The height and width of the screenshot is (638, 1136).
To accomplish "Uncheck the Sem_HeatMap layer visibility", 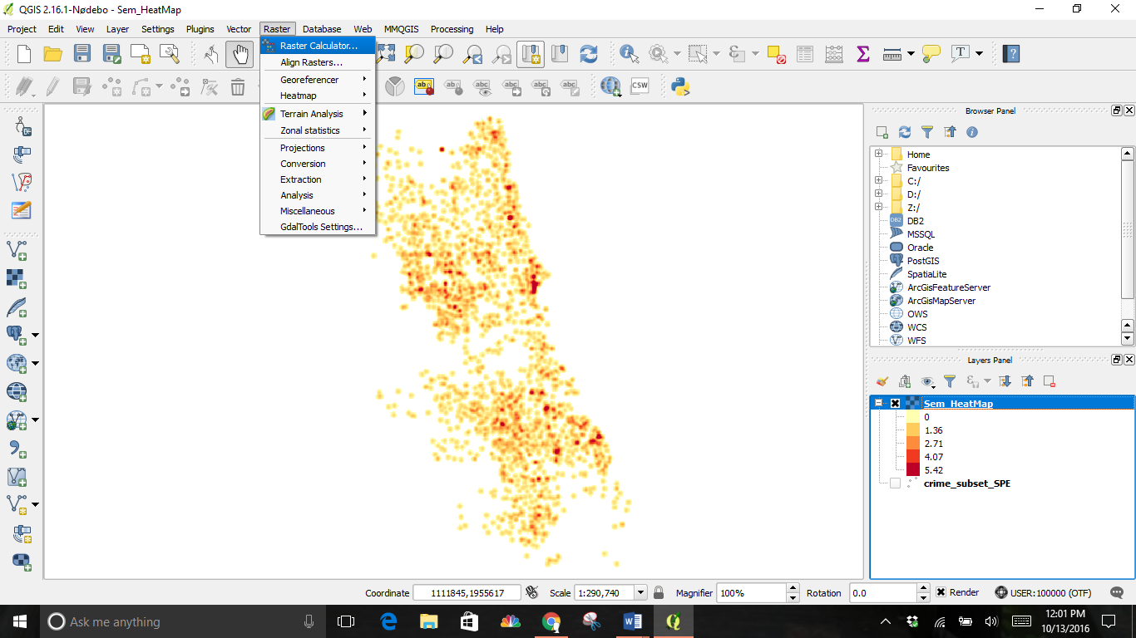I will coord(896,404).
